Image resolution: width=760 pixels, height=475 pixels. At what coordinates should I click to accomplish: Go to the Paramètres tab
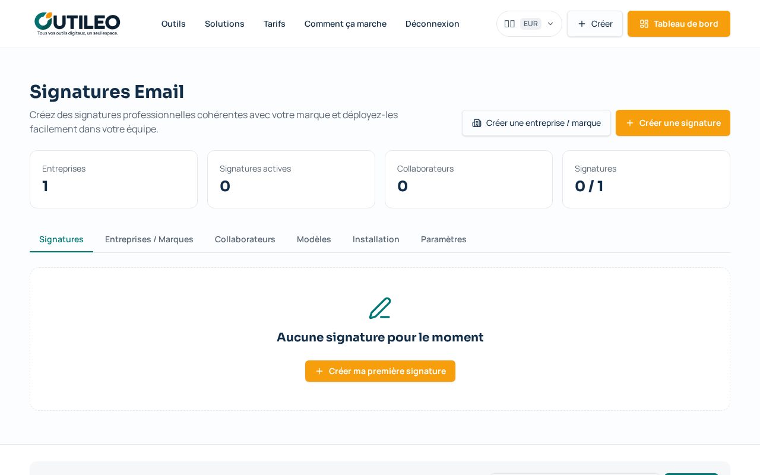click(x=444, y=239)
